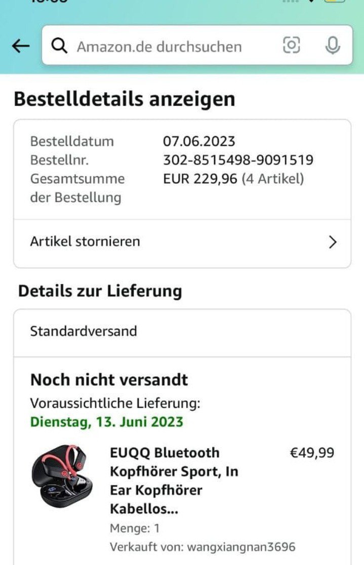Click the Bestelldetails anzeigen heading
This screenshot has height=565, width=364.
125,99
